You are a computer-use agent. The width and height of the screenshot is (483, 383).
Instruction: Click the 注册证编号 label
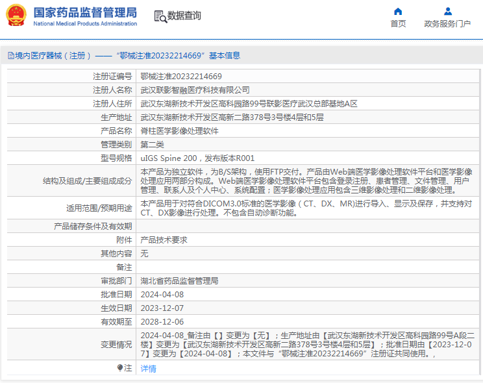point(112,77)
